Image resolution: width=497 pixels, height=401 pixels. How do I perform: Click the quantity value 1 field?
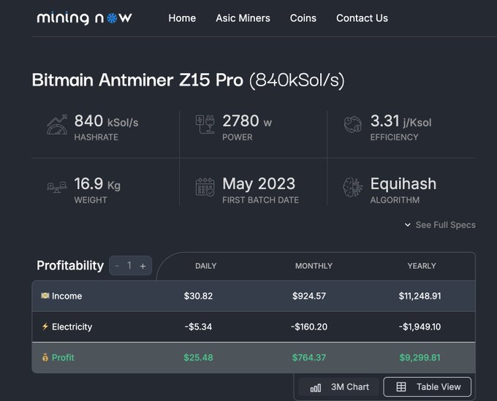click(129, 265)
